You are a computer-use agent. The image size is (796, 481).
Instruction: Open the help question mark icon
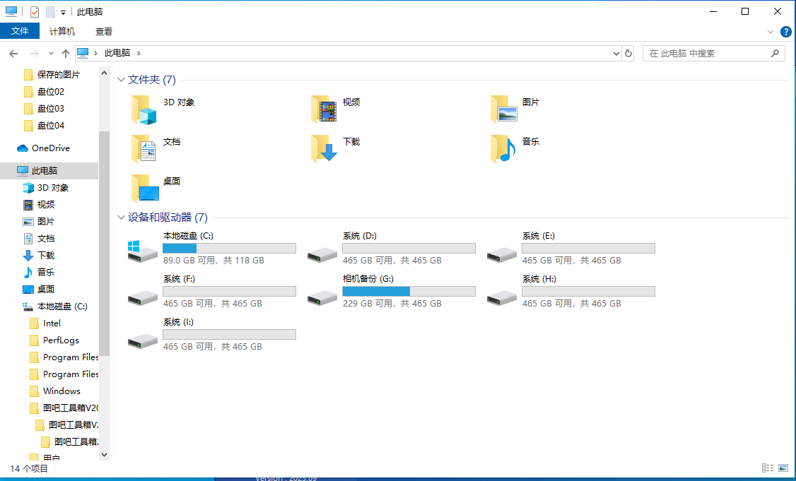coord(785,32)
